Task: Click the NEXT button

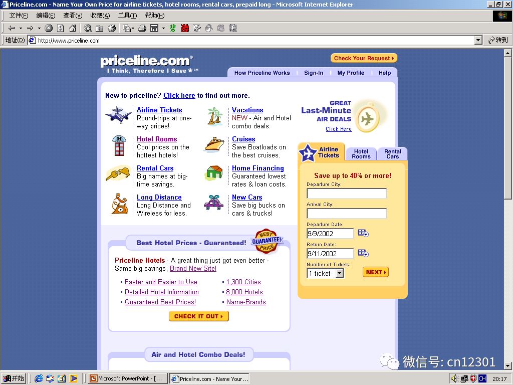Action: click(x=376, y=272)
